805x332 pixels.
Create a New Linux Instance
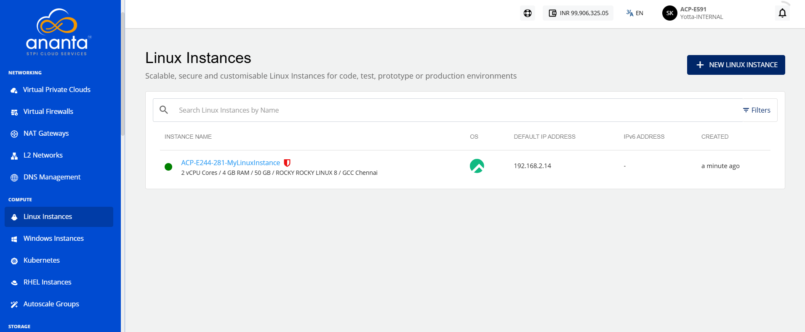(736, 65)
